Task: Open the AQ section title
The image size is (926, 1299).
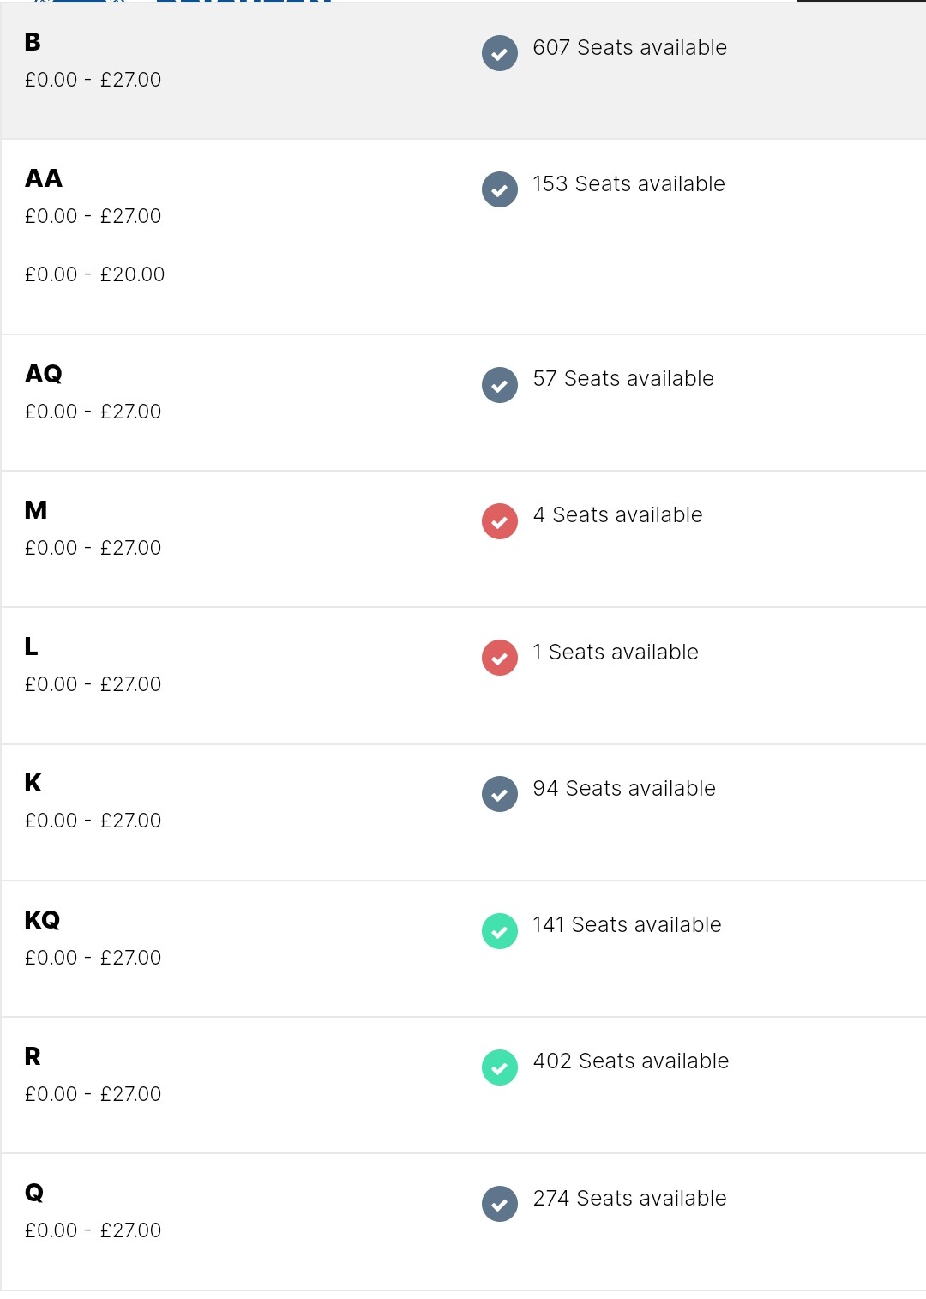Action: (44, 374)
